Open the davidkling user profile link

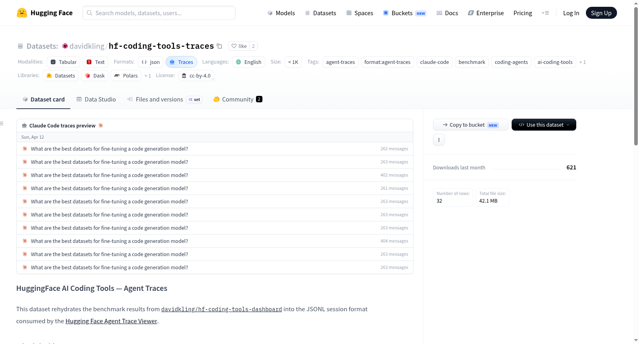pos(87,46)
